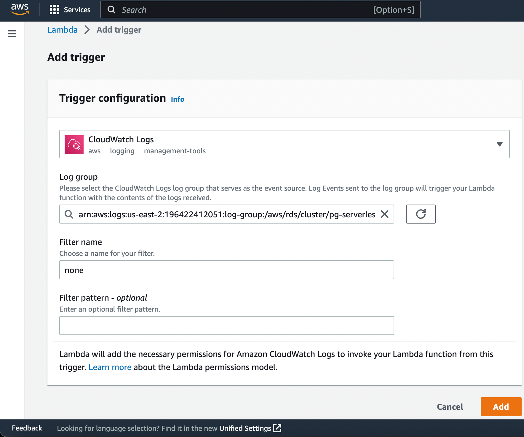Open Trigger configuration Info link

pyautogui.click(x=178, y=99)
